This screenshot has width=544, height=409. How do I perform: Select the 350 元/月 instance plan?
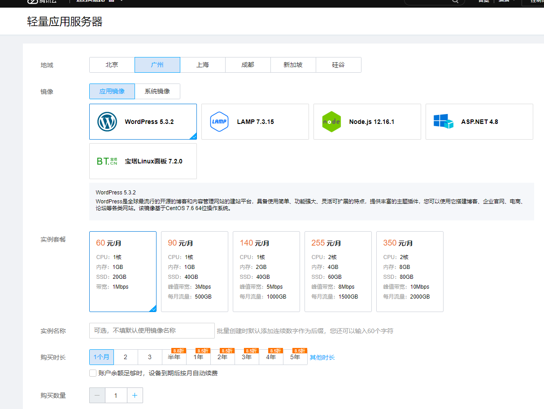pos(409,272)
